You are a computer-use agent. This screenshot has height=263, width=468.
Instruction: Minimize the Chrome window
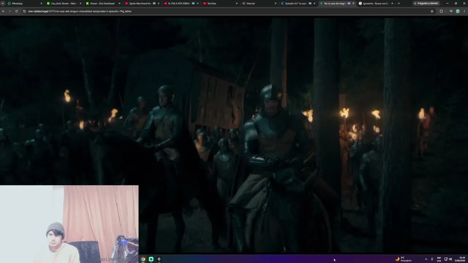coord(447,3)
